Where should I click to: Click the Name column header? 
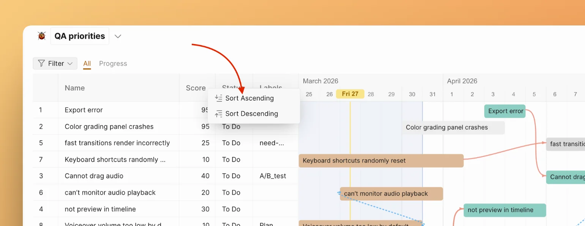pyautogui.click(x=75, y=88)
